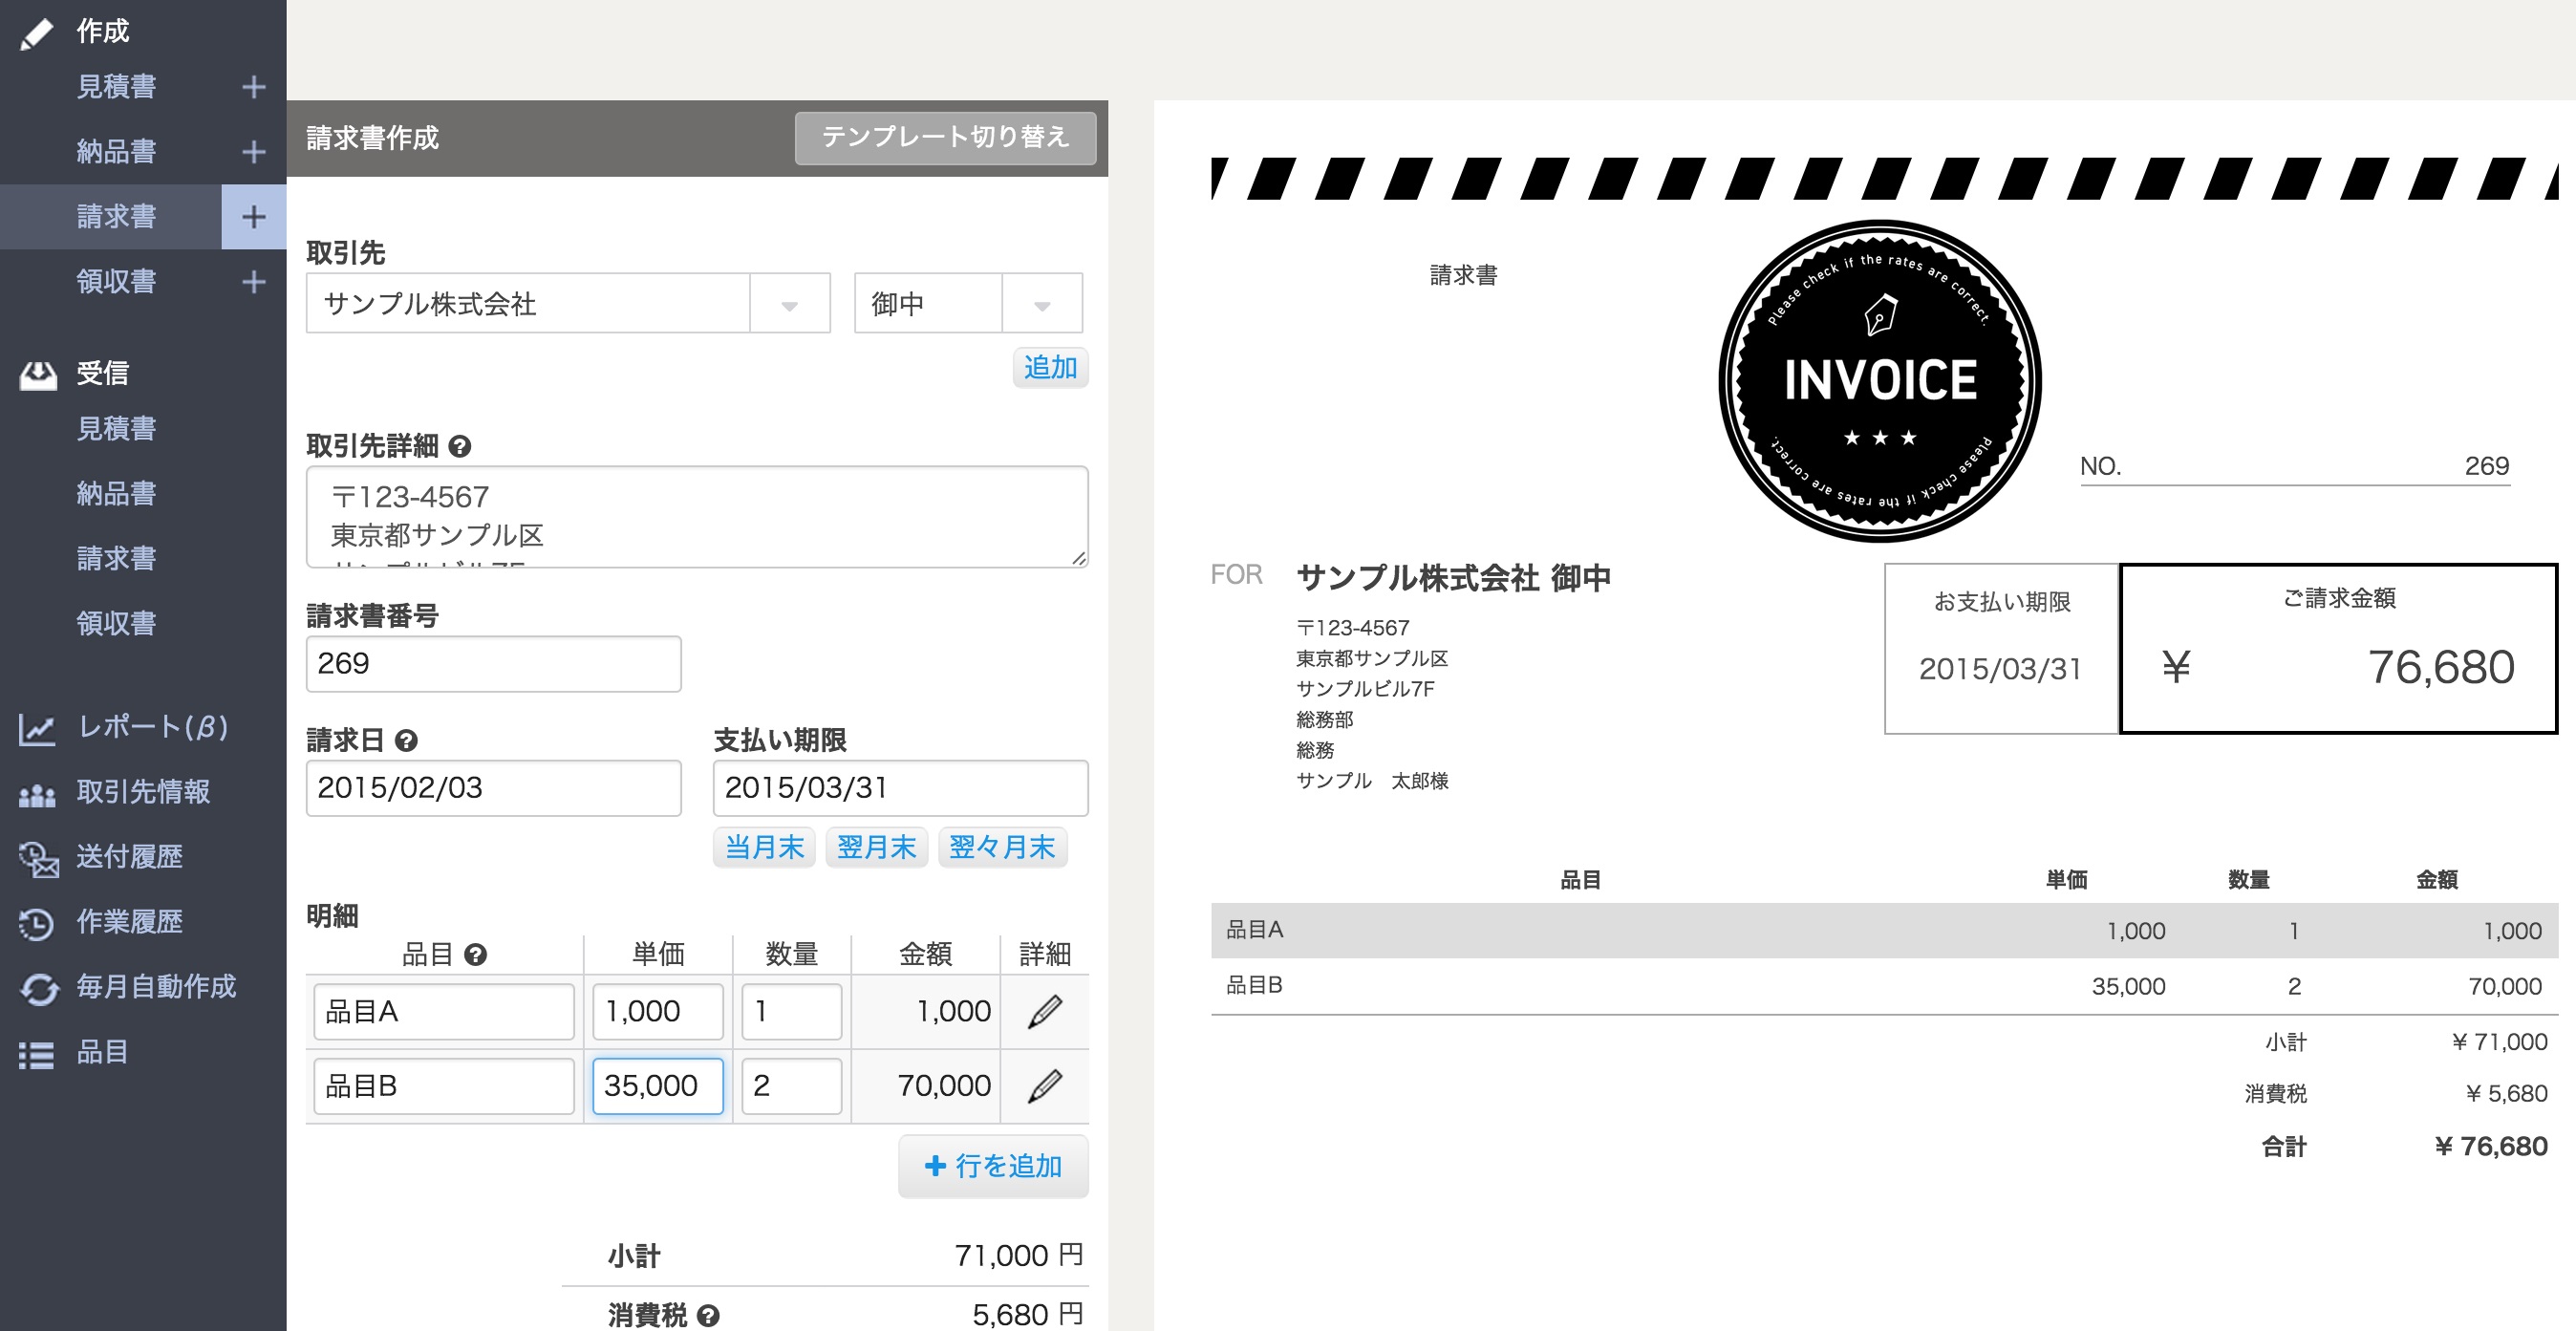Click plus icon next to 納品書 under 作成
This screenshot has height=1331, width=2576.
[x=254, y=152]
